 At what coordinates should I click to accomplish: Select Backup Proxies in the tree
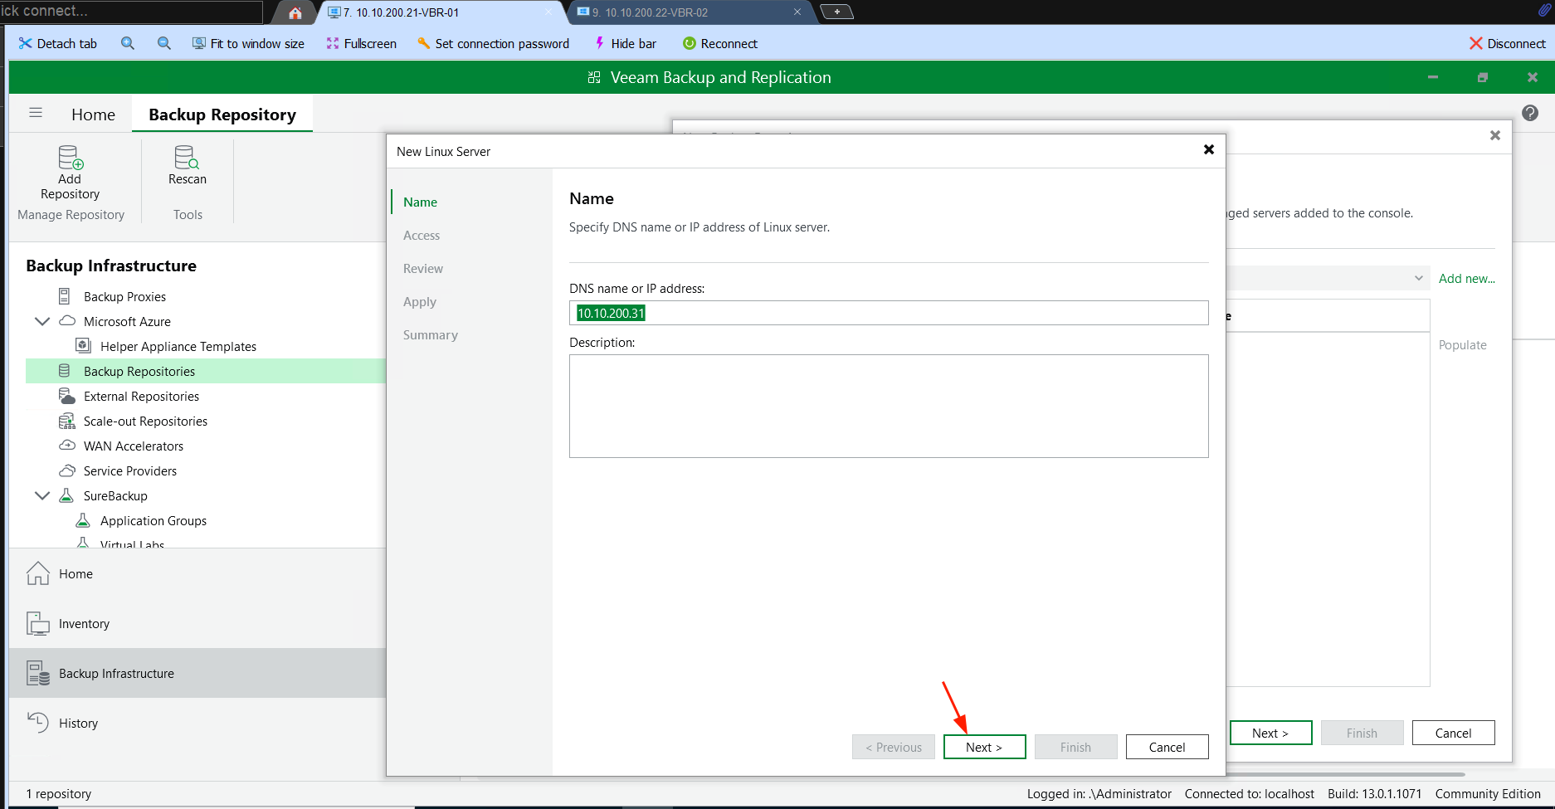point(124,296)
